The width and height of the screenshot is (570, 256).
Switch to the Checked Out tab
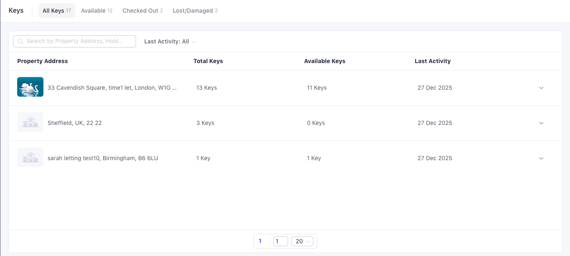(x=142, y=11)
